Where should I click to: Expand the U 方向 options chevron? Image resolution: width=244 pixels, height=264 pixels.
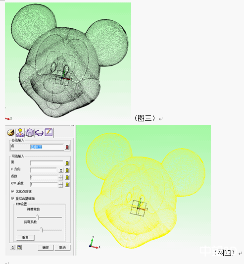pos(61,170)
